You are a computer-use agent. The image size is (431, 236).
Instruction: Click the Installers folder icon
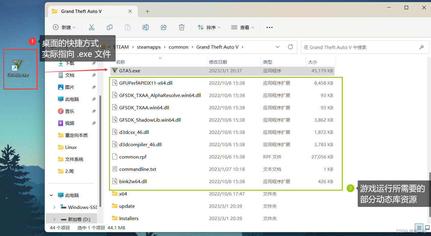click(114, 218)
